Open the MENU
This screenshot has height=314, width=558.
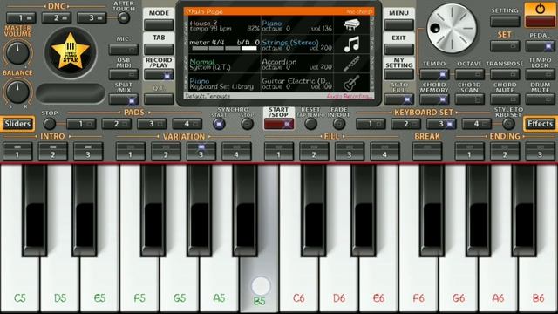tap(399, 25)
